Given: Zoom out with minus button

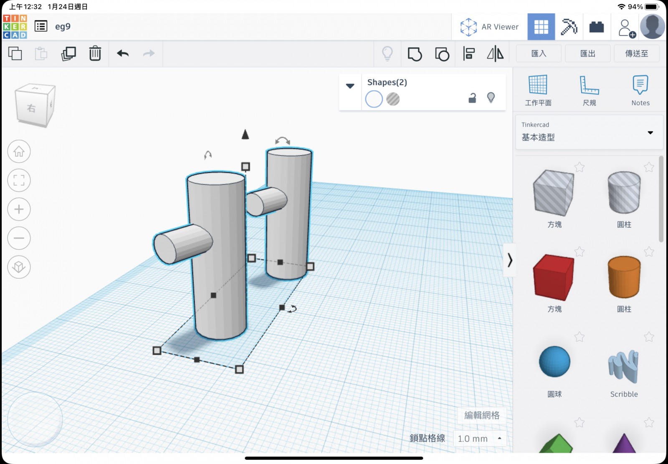Looking at the screenshot, I should 19,238.
